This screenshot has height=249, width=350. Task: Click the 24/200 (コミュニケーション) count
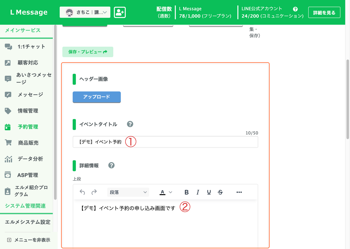click(x=273, y=16)
